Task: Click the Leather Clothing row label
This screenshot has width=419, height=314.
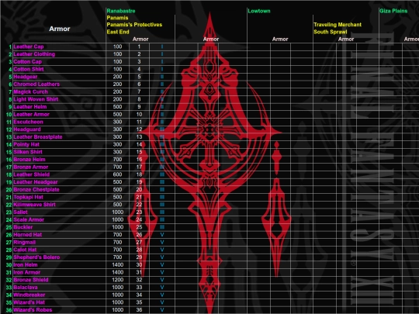Action: (x=34, y=54)
